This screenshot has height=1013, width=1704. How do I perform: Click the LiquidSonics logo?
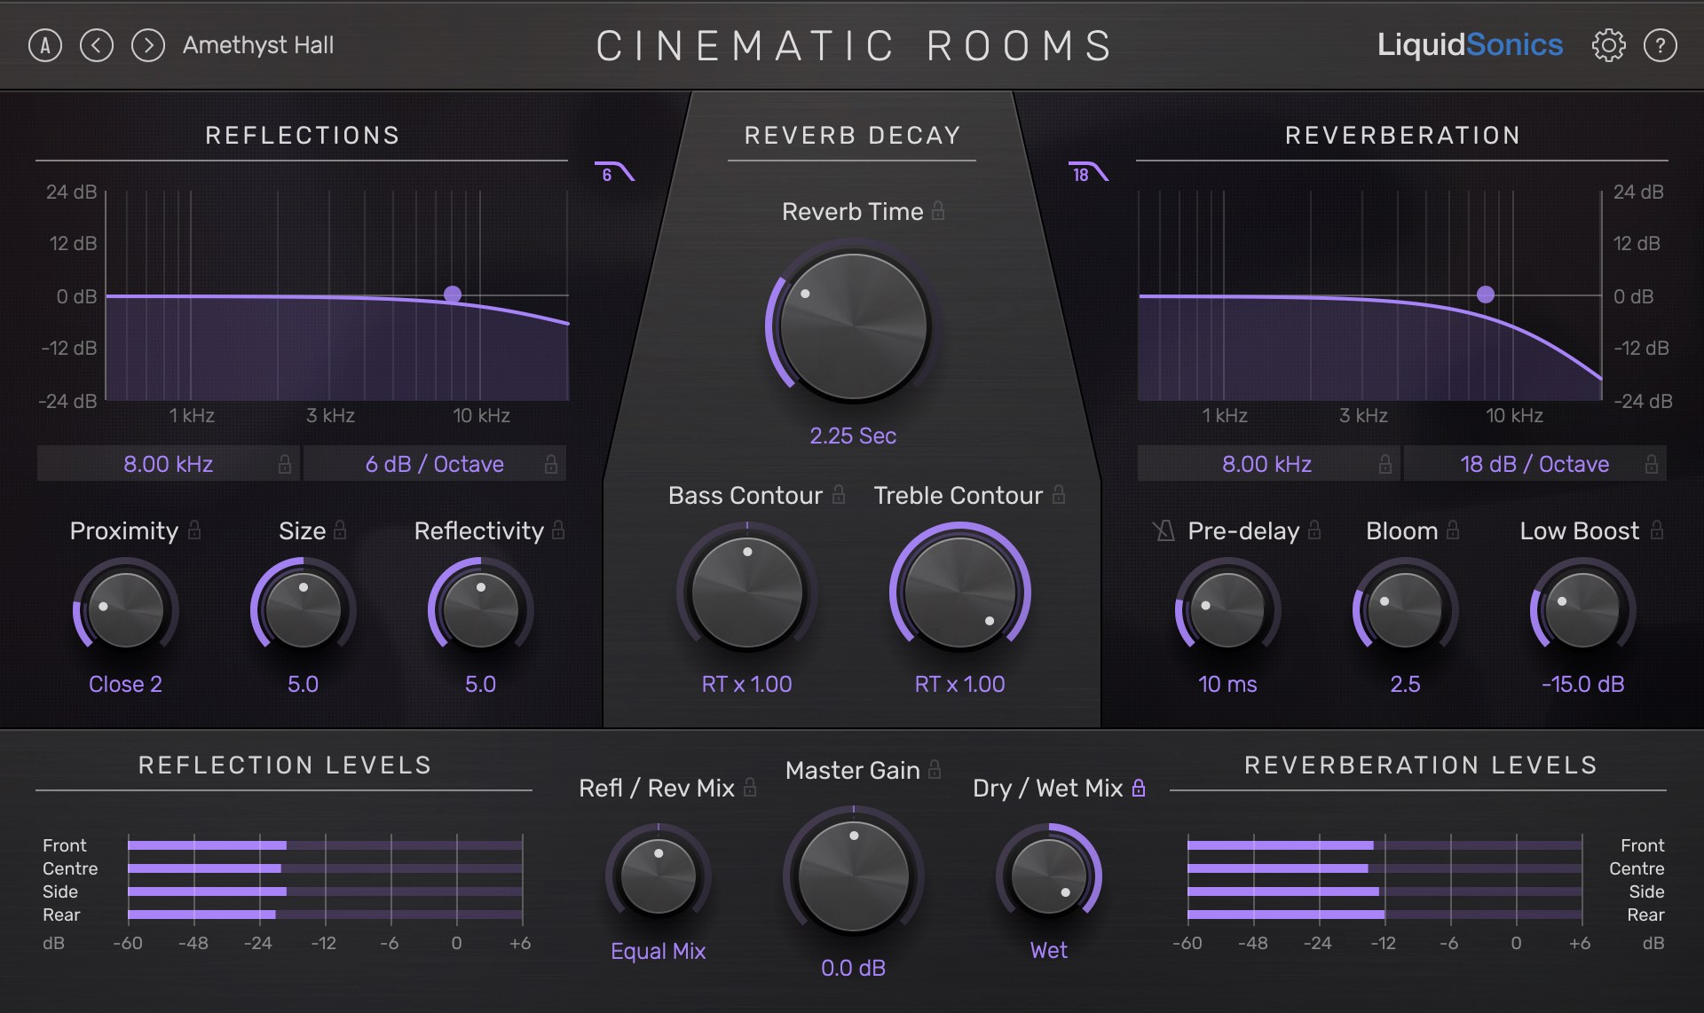[x=1471, y=43]
